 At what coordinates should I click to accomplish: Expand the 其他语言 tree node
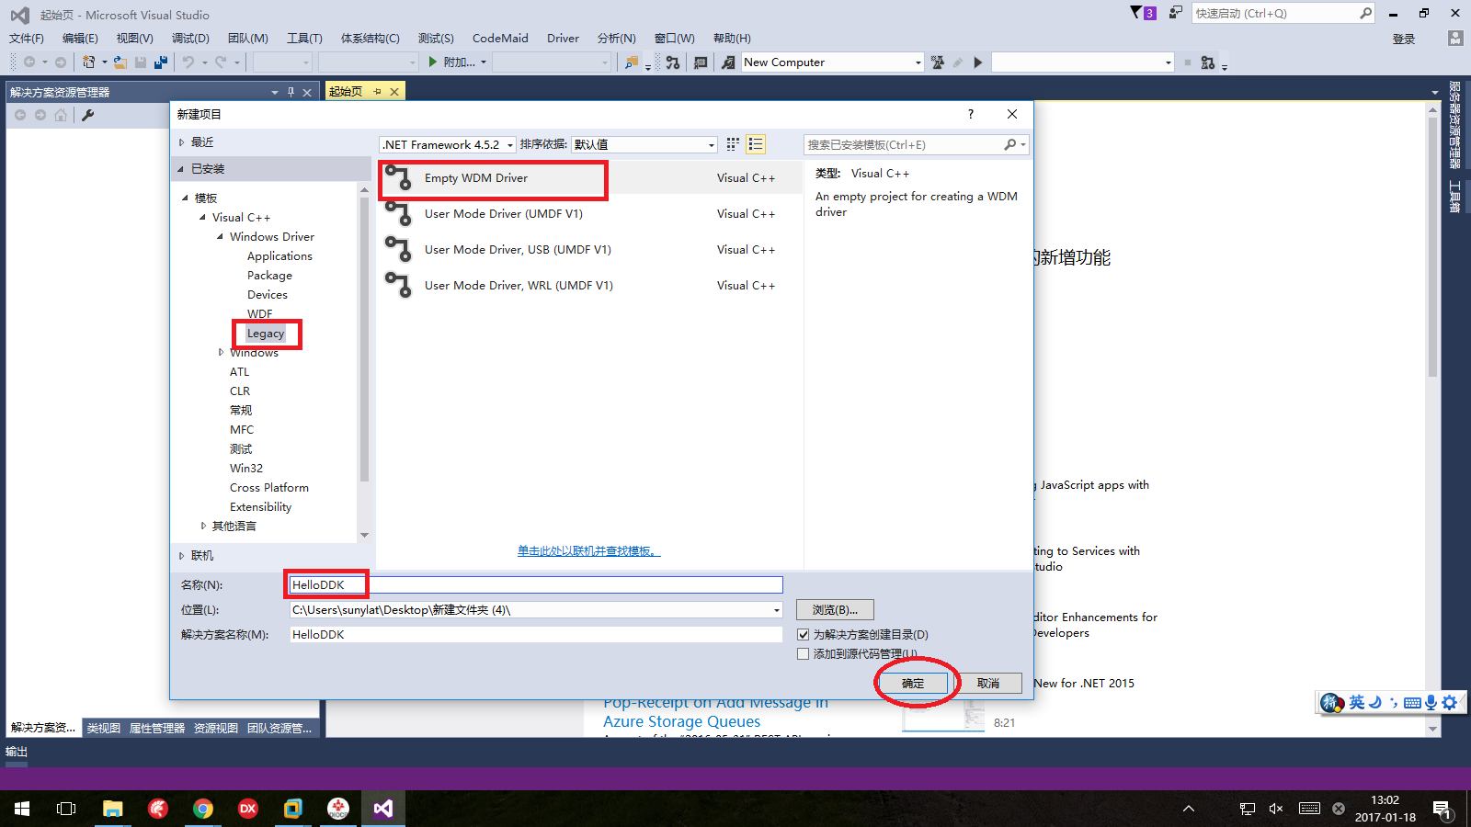point(203,527)
